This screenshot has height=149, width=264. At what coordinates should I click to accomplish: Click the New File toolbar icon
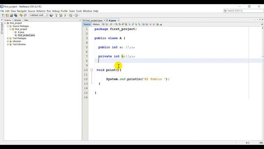pyautogui.click(x=3, y=15)
